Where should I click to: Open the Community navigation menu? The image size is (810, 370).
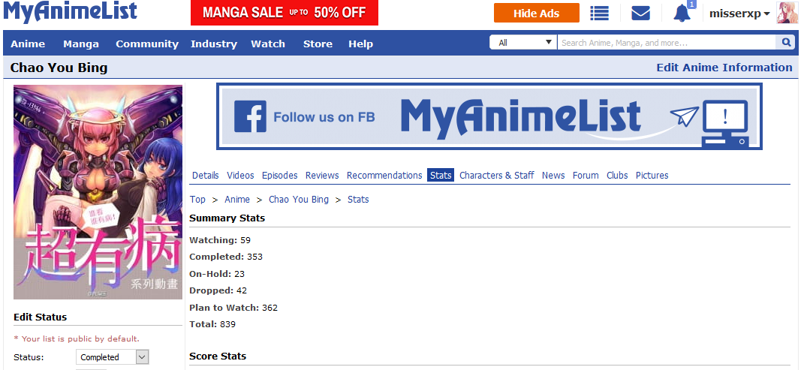147,44
